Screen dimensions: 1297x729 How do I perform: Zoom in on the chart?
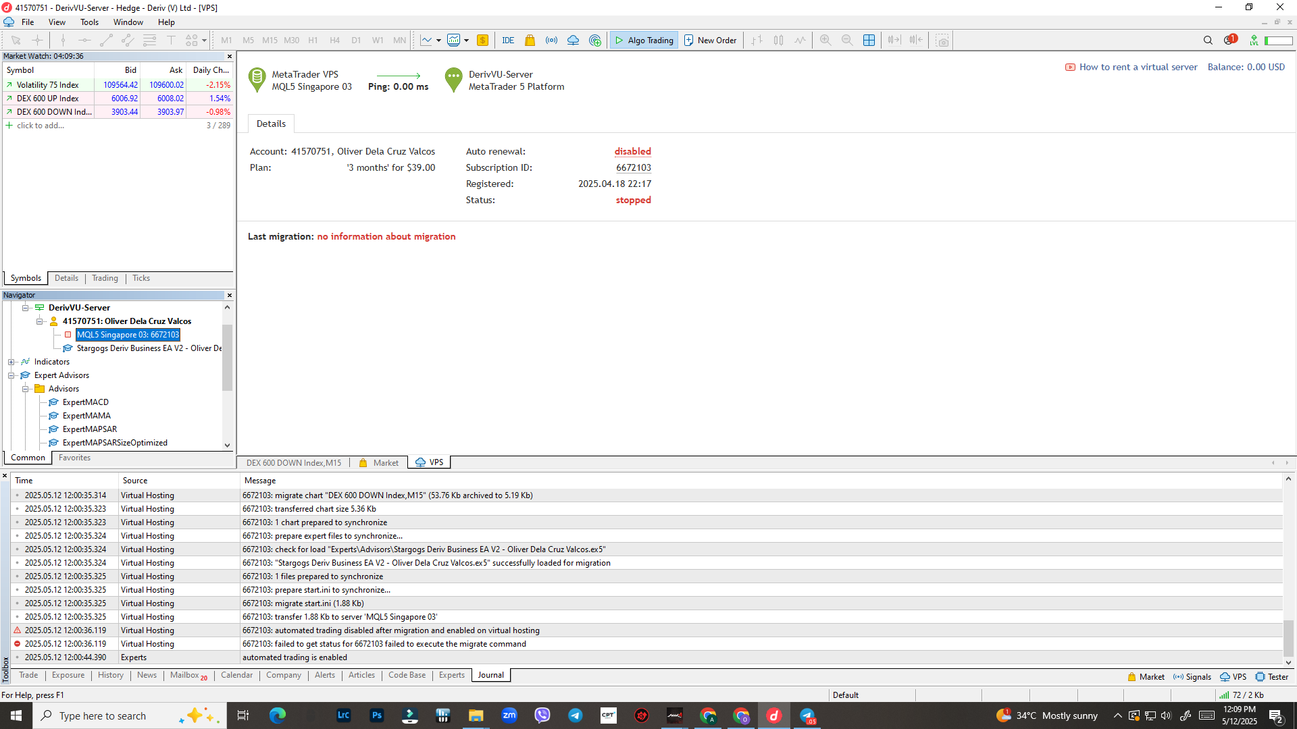(x=825, y=40)
